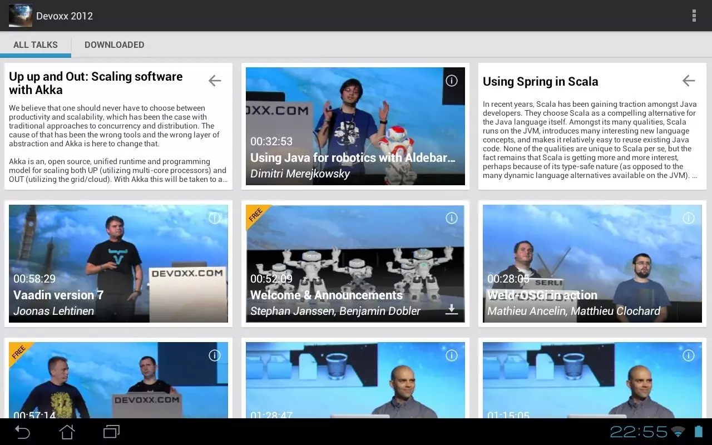The height and width of the screenshot is (445, 712).
Task: Click the Scala talk description text
Action: 590,140
